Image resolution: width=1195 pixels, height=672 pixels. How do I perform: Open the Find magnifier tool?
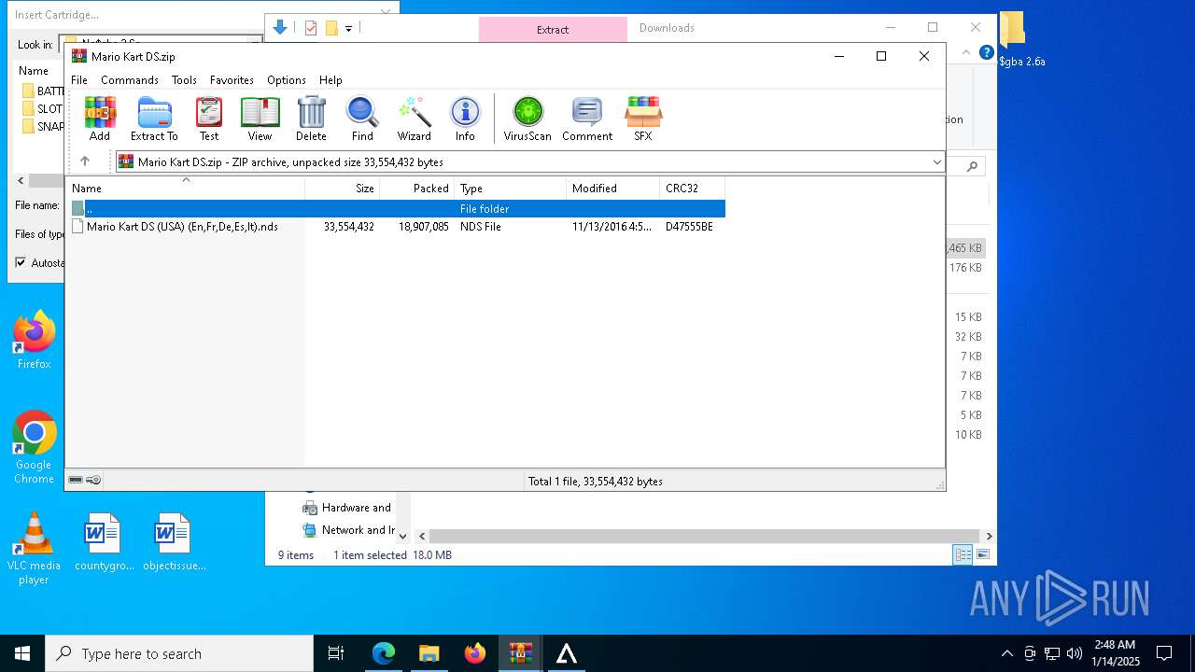[362, 119]
